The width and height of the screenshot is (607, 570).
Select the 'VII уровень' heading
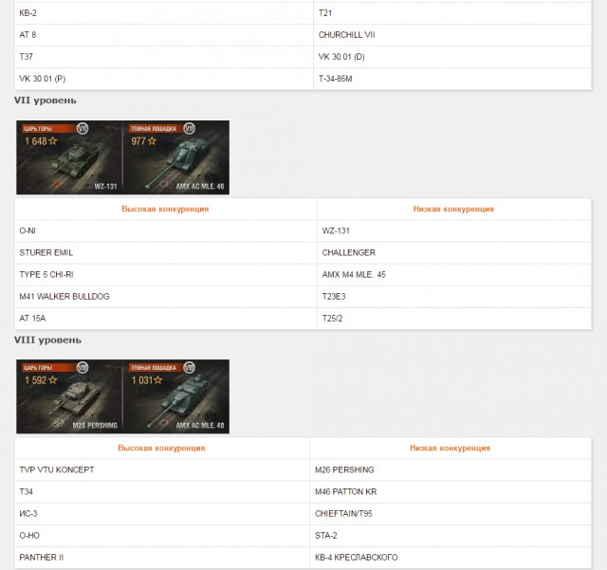point(46,101)
